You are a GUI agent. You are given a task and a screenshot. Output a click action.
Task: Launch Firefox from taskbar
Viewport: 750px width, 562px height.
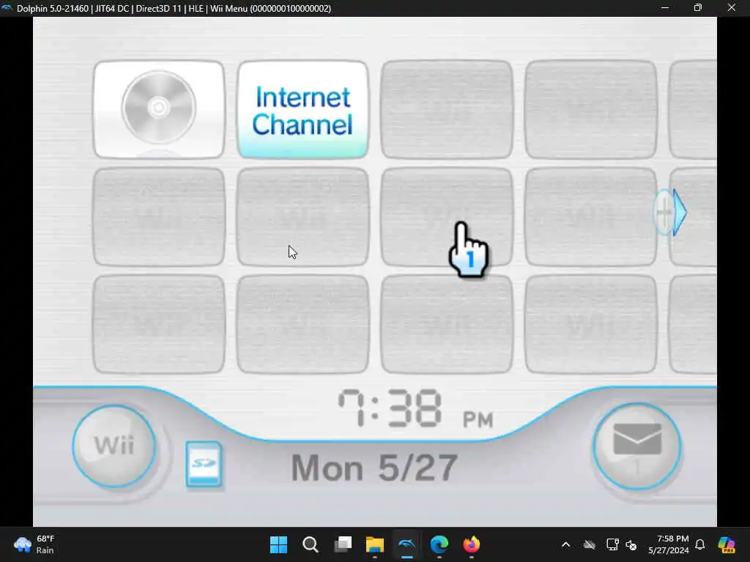point(471,544)
